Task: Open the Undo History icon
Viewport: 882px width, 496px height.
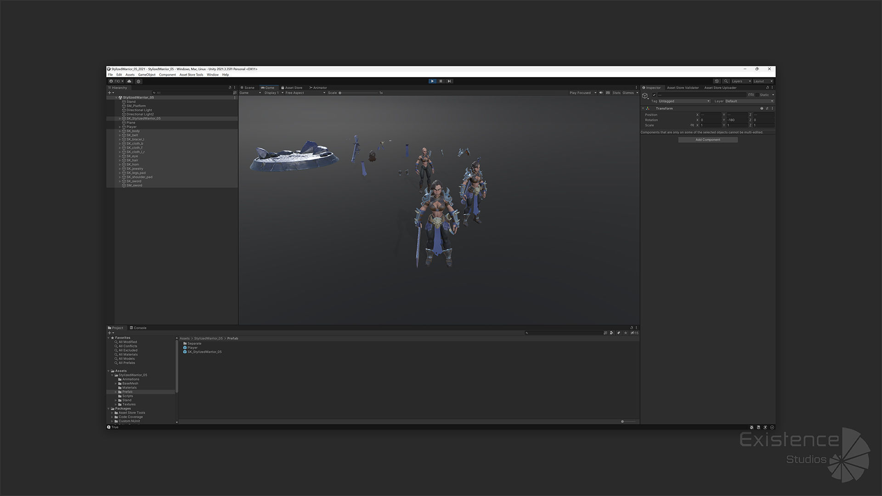Action: click(x=717, y=81)
